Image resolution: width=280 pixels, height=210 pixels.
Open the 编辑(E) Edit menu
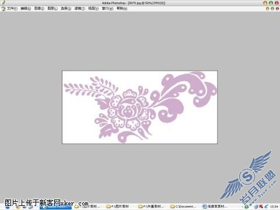point(26,8)
